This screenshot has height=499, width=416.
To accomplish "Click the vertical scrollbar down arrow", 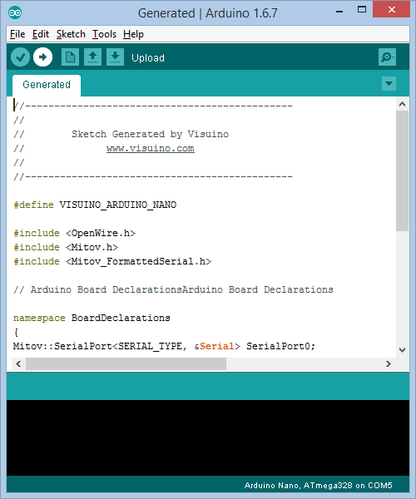I will coord(402,350).
